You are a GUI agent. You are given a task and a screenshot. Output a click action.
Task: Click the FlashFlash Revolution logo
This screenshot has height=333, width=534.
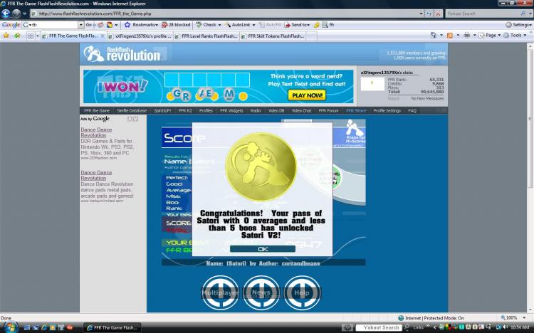coord(122,54)
